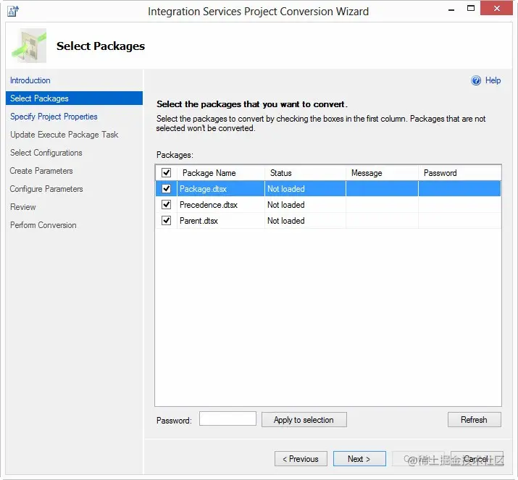
Task: Click the Refresh button
Action: coord(474,420)
